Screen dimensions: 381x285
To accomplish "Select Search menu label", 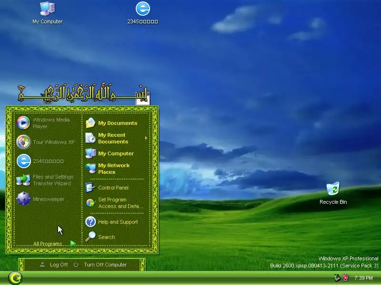I will pos(106,237).
